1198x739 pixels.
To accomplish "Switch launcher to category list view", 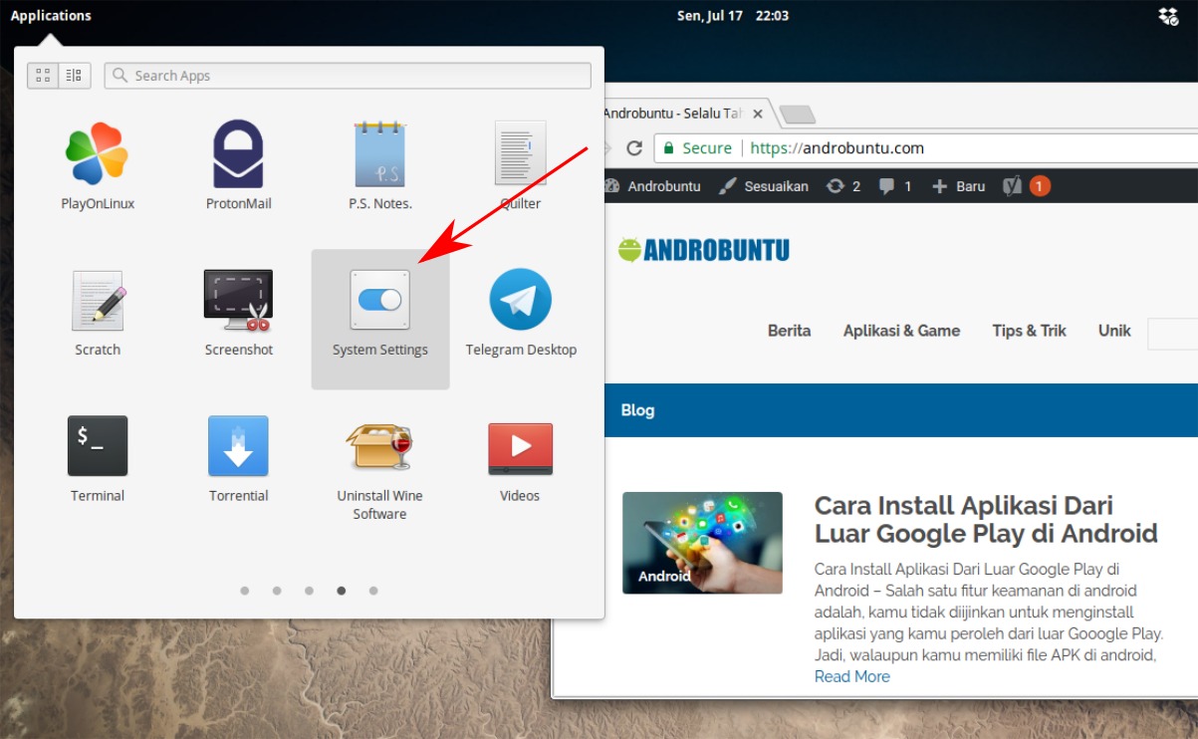I will coord(72,75).
